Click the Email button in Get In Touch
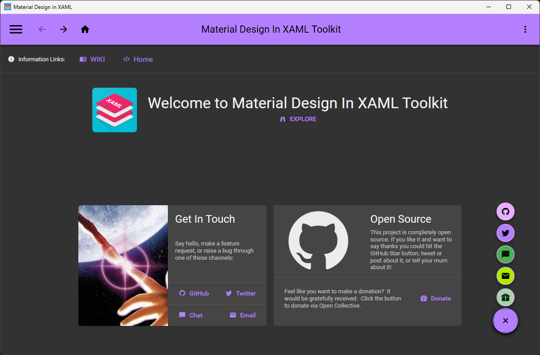This screenshot has width=540, height=355. point(243,315)
